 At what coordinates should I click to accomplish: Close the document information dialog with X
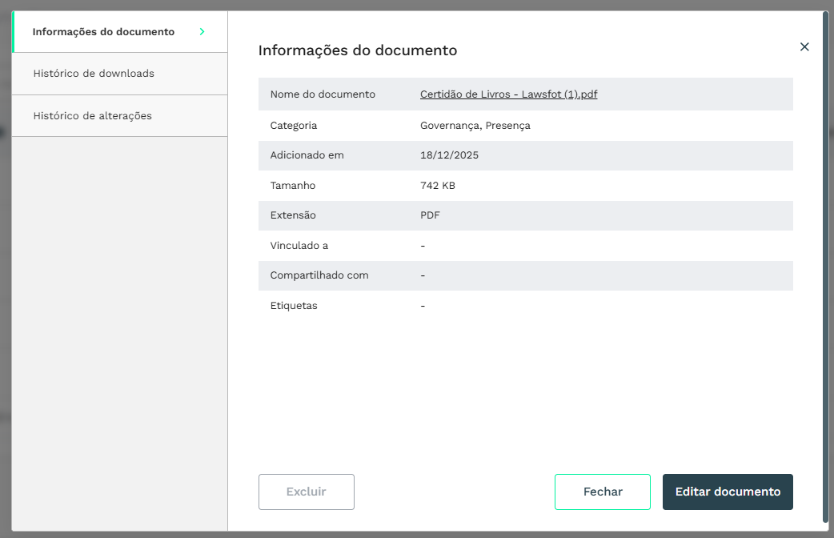(x=804, y=47)
